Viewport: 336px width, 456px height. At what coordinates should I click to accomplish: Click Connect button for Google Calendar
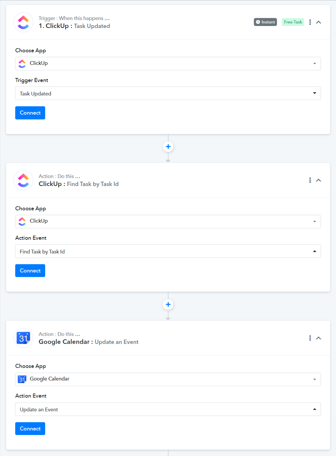coord(30,429)
